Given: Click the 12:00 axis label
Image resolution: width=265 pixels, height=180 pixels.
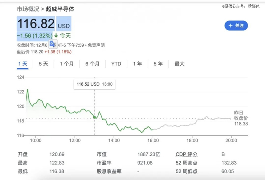Looking at the screenshot, I should [x=75, y=141].
